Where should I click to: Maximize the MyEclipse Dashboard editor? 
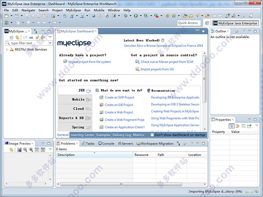(x=203, y=31)
